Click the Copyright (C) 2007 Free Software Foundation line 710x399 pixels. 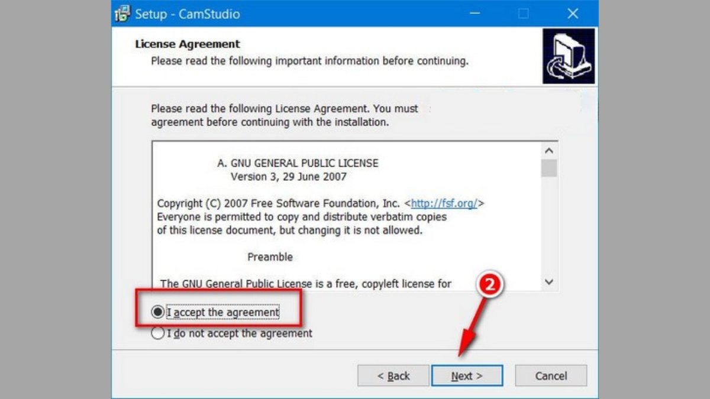point(321,203)
